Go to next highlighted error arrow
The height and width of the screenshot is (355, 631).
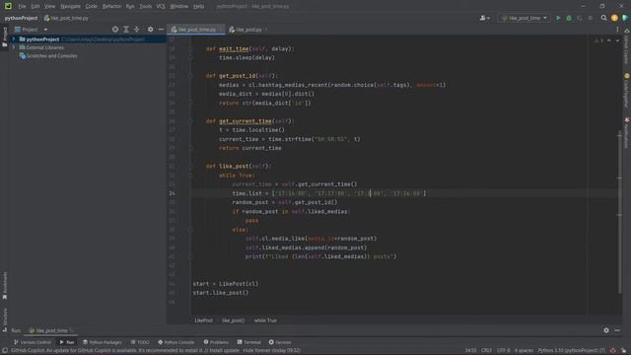617,40
